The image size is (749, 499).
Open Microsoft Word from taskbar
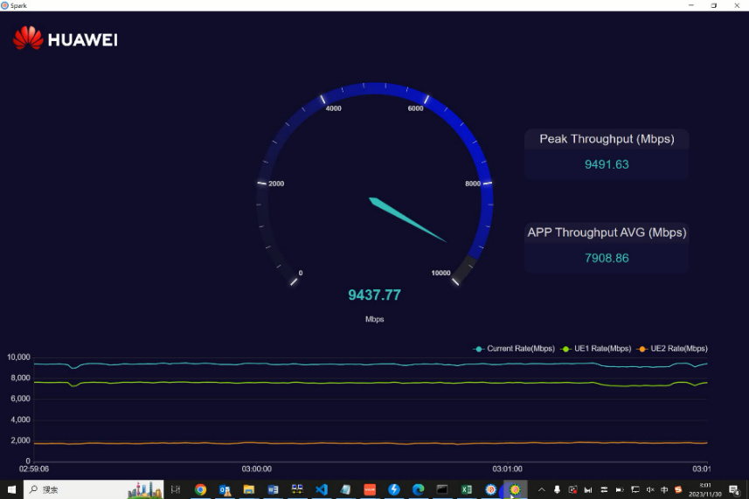tap(273, 489)
